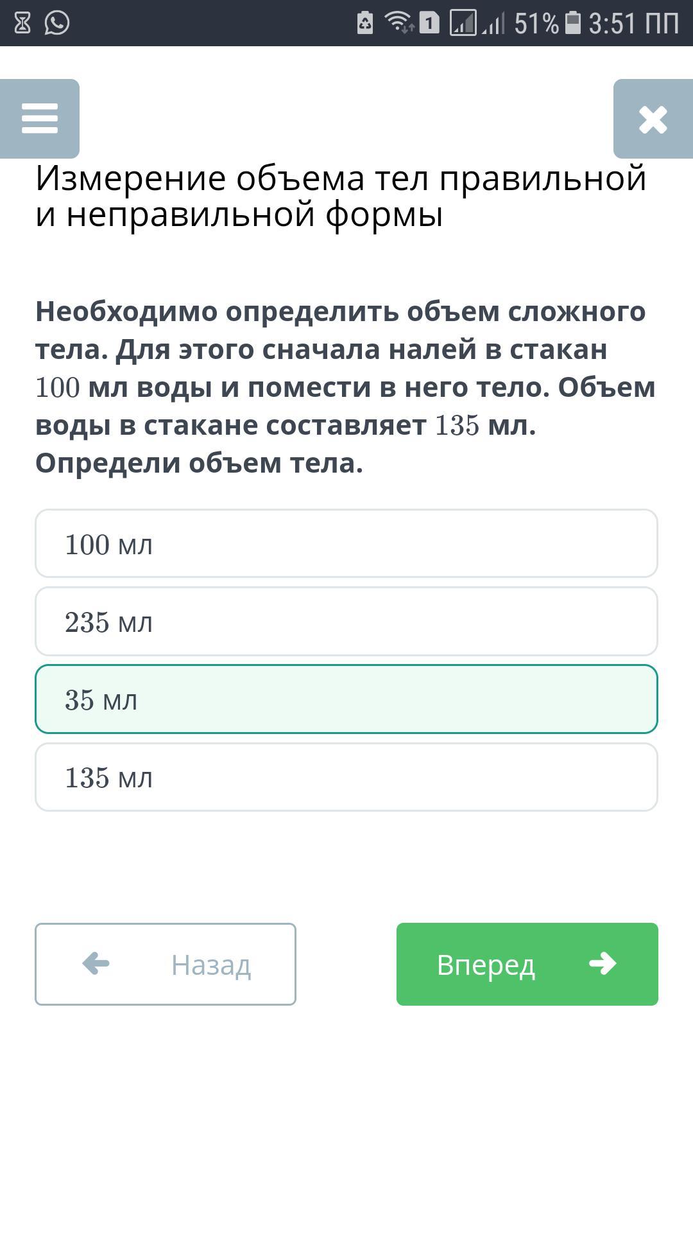Tap the battery indicator icon
This screenshot has width=693, height=1233.
point(573,23)
